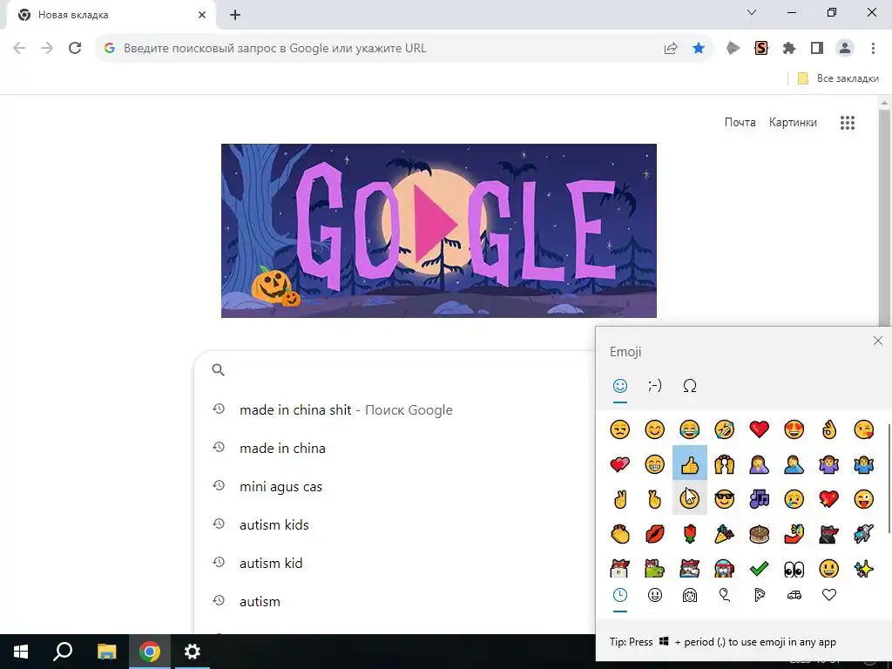Open celebrations and objects balloon category
Image resolution: width=892 pixels, height=669 pixels.
tap(724, 595)
